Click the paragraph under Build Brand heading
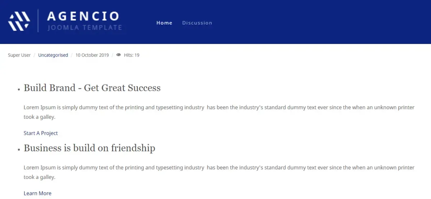The image size is (431, 199). (x=219, y=112)
